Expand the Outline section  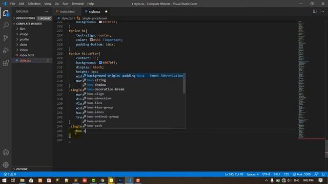[32, 169]
